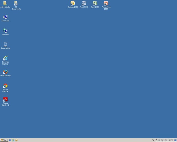
Task: Click Show Desktop in Quick Launch
Action: pyautogui.click(x=10, y=140)
